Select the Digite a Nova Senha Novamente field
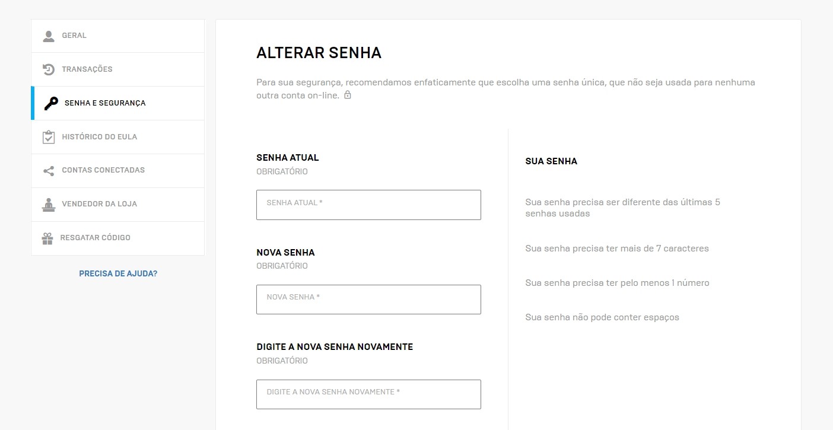 368,394
